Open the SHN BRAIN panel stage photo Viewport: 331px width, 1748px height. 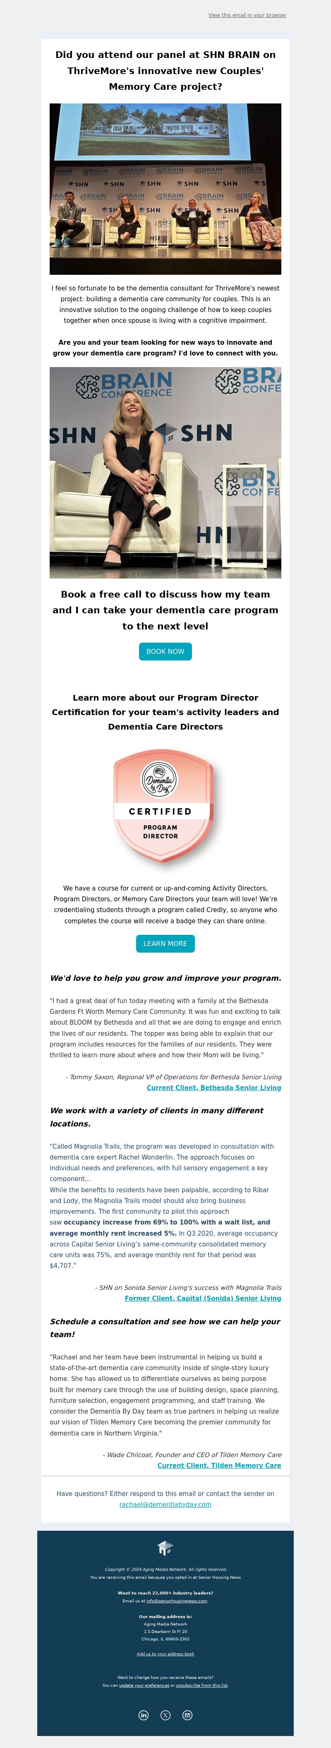165,189
